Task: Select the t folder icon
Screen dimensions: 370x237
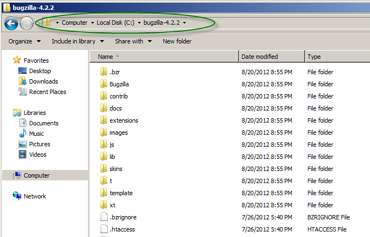Action: 103,180
